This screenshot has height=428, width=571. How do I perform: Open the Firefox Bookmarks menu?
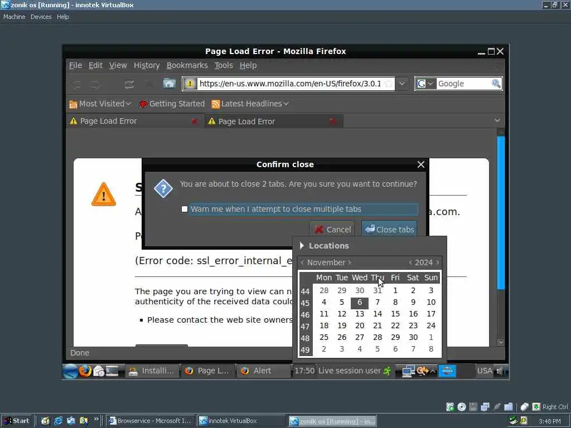click(187, 66)
